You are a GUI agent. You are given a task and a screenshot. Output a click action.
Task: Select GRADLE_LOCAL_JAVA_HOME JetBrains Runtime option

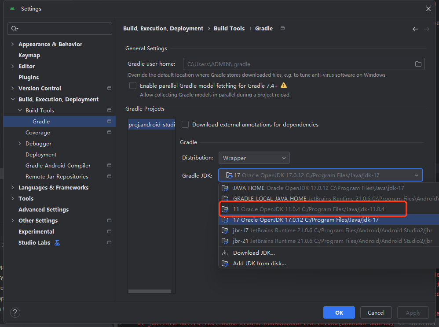[x=329, y=199]
